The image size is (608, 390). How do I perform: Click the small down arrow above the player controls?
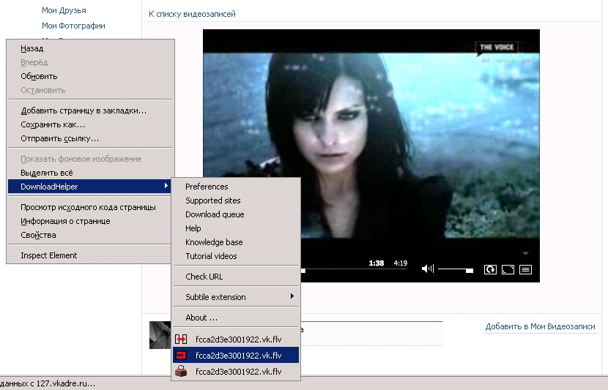525,253
